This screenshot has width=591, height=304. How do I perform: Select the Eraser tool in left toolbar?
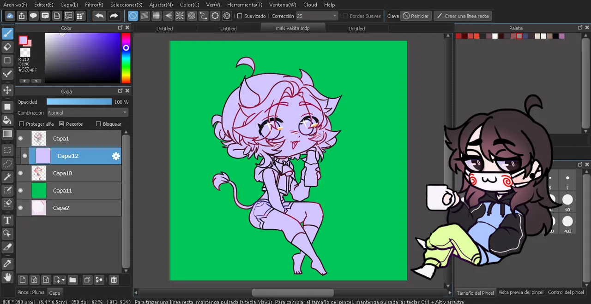pos(7,47)
